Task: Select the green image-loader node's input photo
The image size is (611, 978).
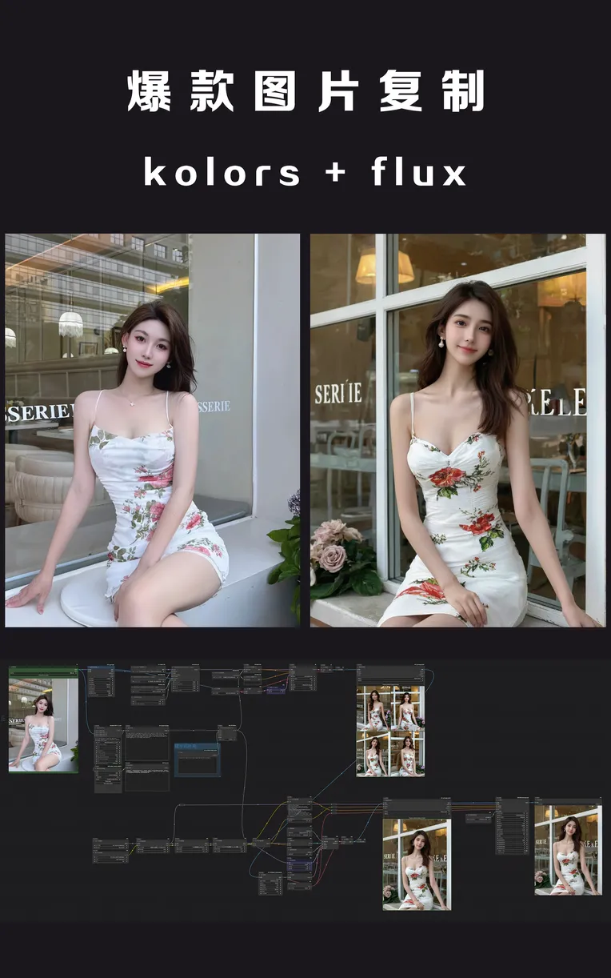Action: click(x=43, y=725)
